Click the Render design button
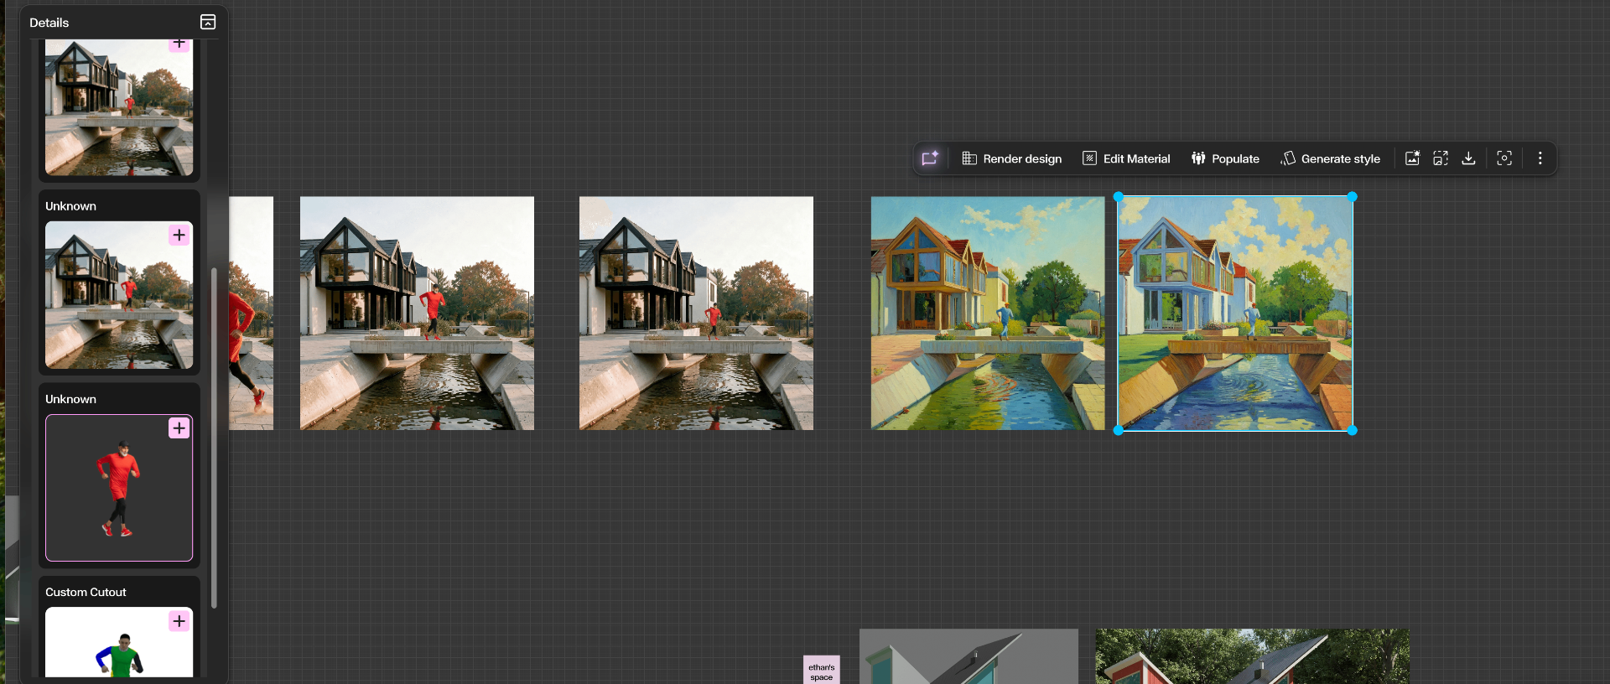1610x684 pixels. pyautogui.click(x=1011, y=158)
